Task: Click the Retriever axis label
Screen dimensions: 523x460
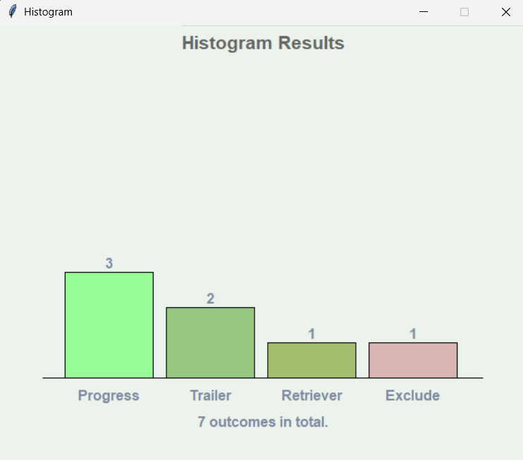Action: pos(312,395)
